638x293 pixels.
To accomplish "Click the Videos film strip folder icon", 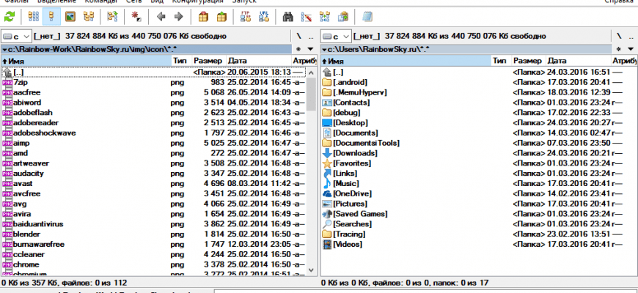I will [x=327, y=244].
